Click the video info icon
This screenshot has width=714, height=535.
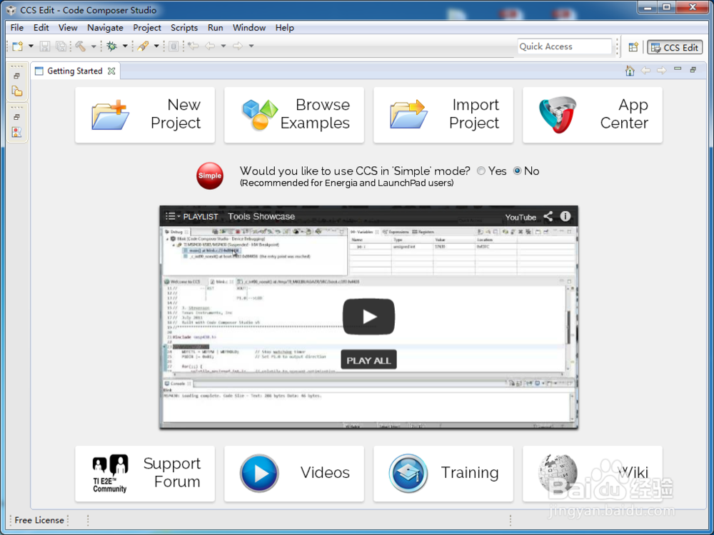point(565,216)
